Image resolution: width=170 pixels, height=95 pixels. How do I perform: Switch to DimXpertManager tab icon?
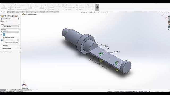(x=12, y=16)
